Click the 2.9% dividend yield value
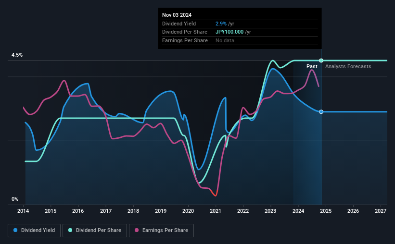Image resolution: width=395 pixels, height=244 pixels. click(x=221, y=24)
